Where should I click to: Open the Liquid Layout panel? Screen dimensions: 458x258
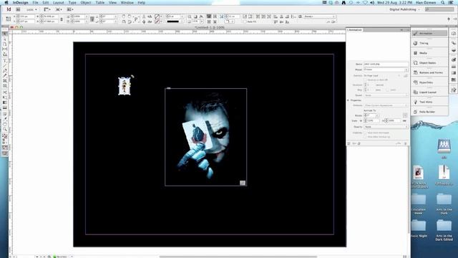point(429,92)
